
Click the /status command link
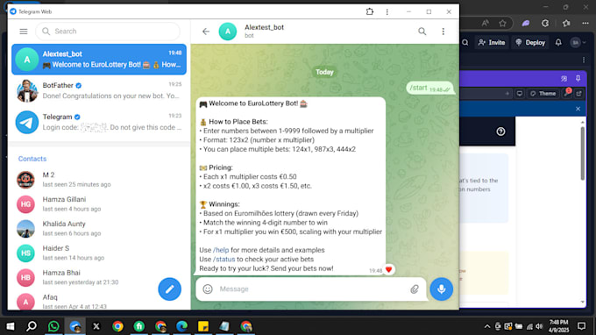(x=223, y=260)
